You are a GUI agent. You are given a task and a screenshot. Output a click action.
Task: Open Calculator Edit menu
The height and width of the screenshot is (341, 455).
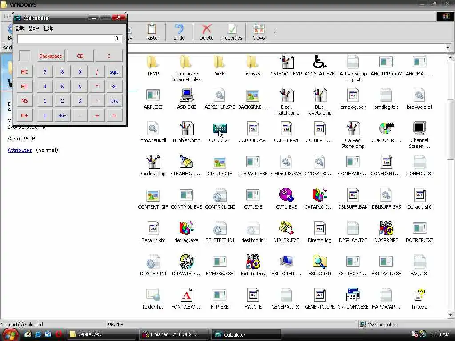pos(20,28)
